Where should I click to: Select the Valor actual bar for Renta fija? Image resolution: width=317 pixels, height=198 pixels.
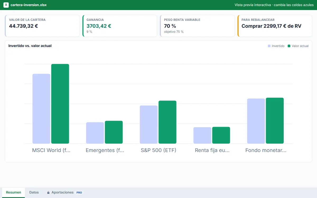pos(221,135)
